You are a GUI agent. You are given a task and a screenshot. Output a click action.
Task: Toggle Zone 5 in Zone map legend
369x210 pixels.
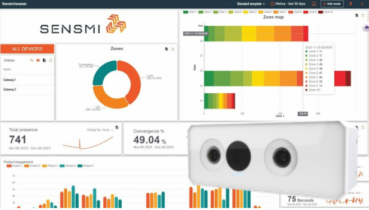250,12
